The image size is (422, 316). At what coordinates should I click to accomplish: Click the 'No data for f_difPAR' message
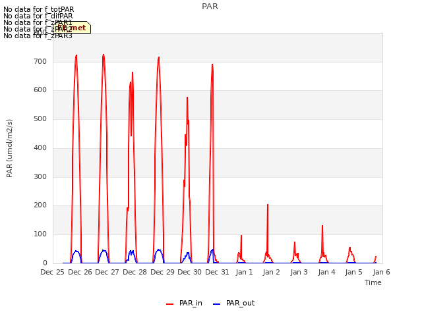point(38,16)
